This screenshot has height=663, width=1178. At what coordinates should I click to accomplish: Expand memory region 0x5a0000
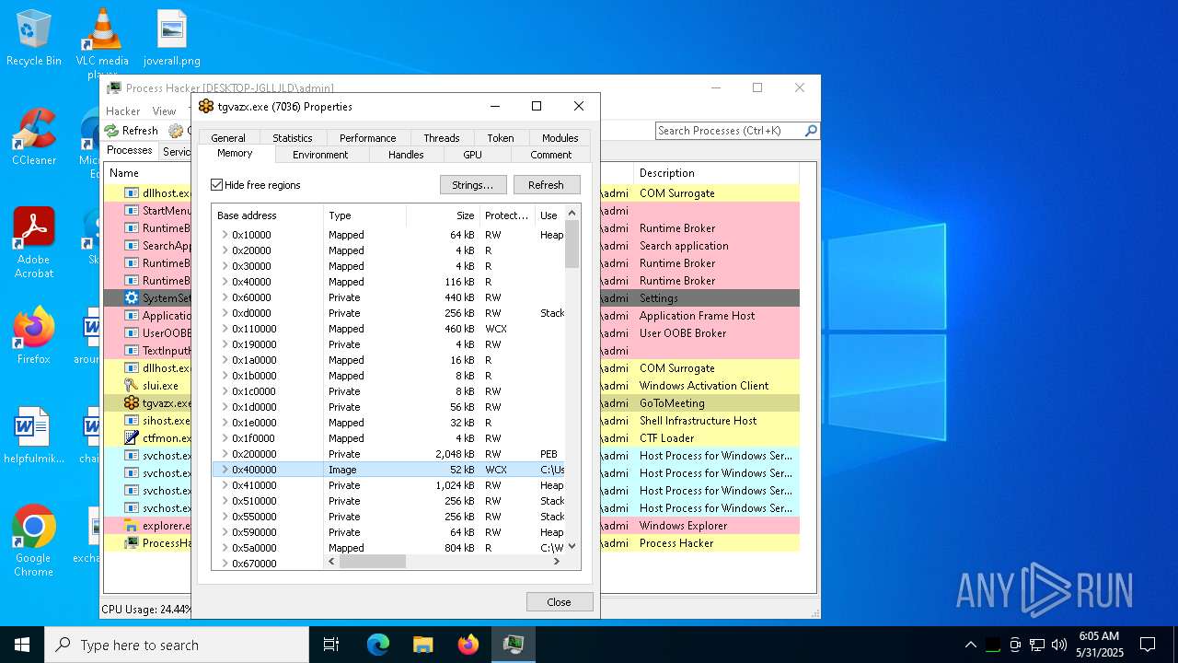pyautogui.click(x=225, y=548)
